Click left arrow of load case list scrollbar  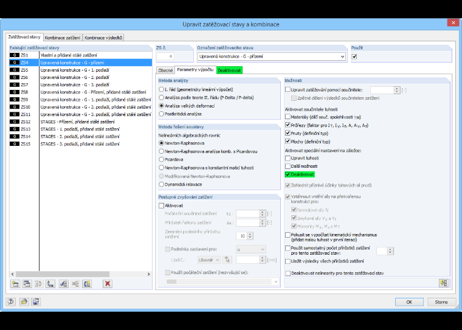pos(12,274)
